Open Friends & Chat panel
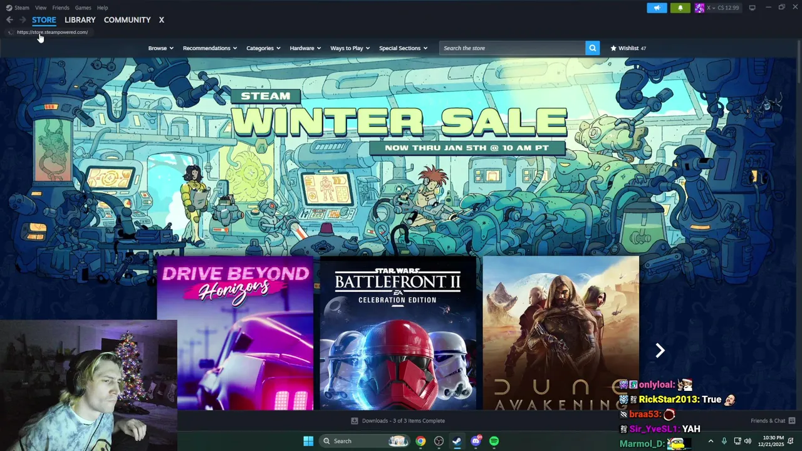 [x=773, y=421]
